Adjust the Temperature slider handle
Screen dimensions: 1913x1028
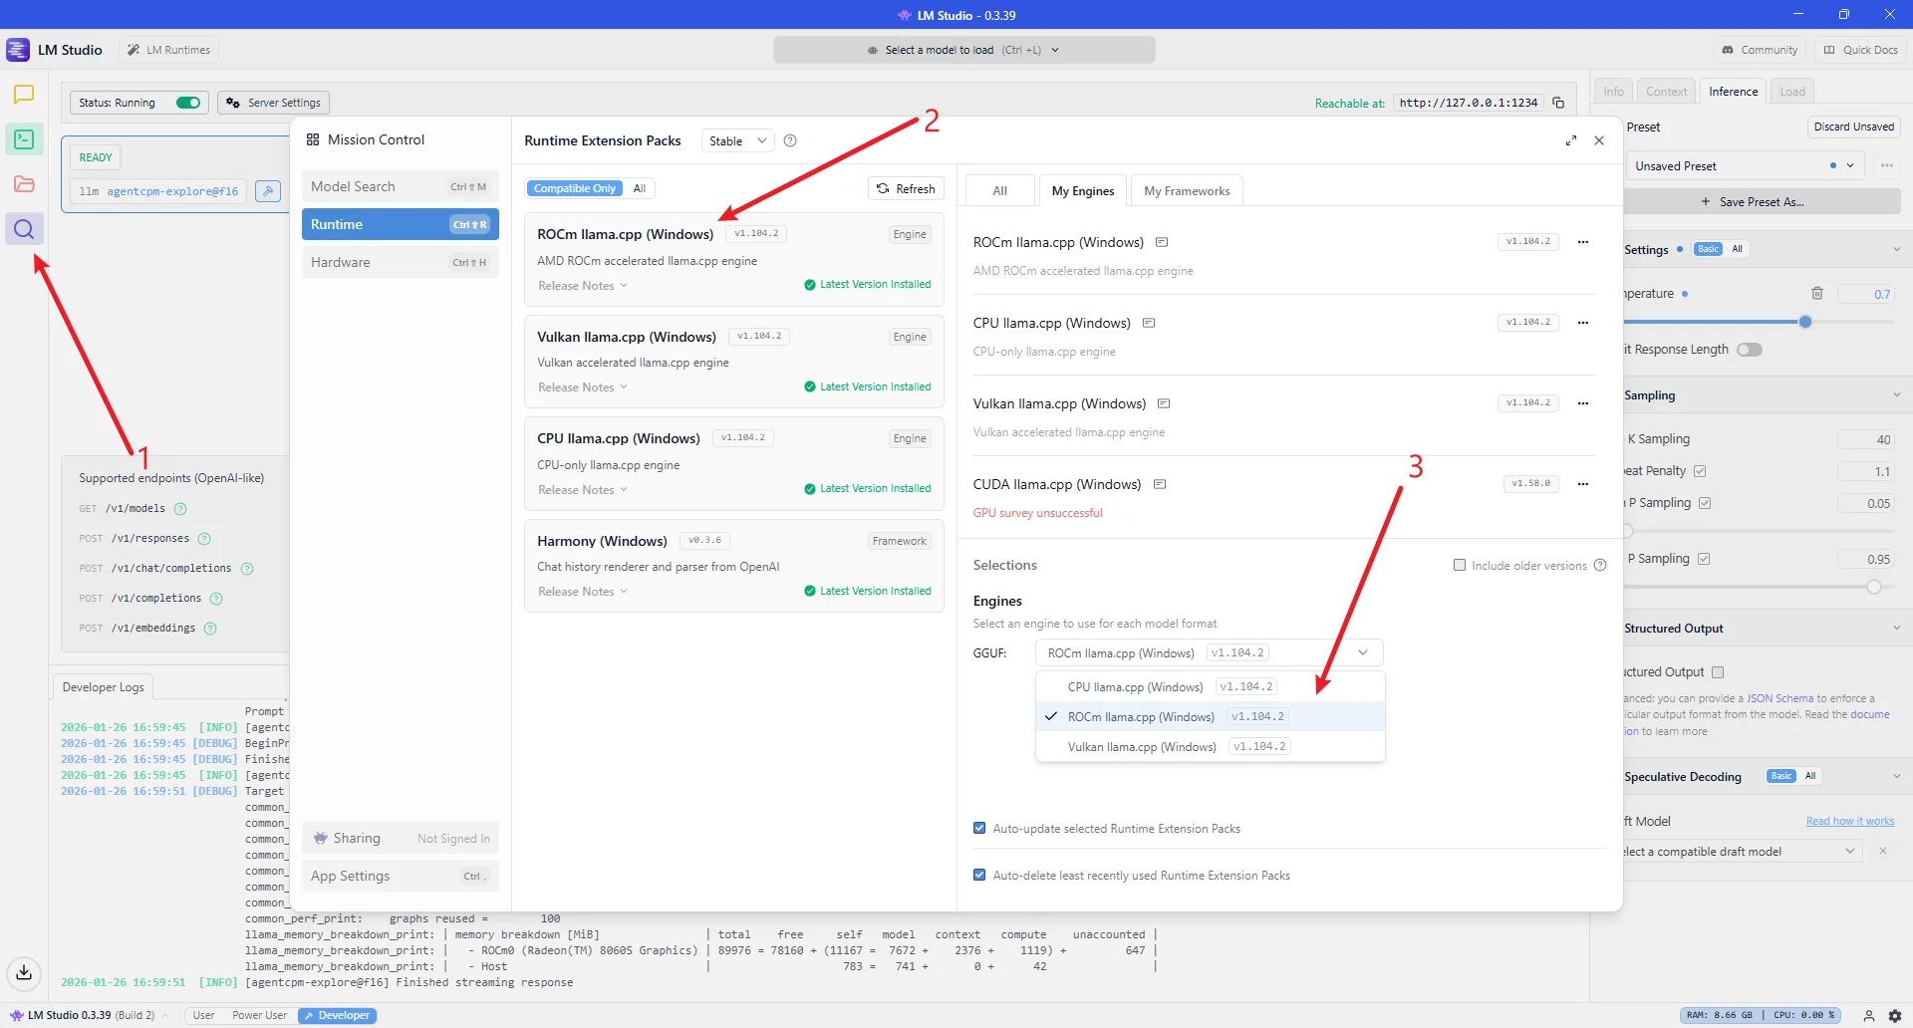(x=1805, y=322)
